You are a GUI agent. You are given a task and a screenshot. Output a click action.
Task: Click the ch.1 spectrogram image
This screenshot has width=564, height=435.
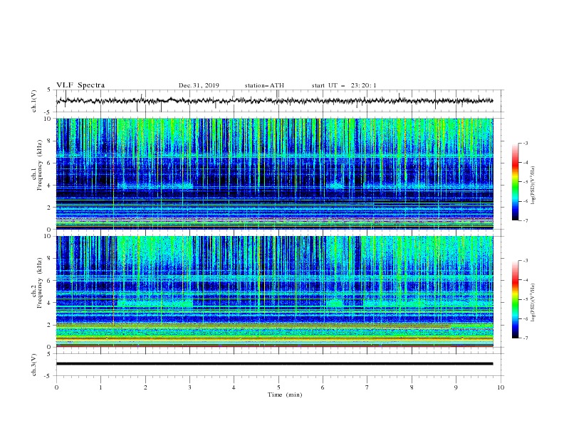point(274,173)
